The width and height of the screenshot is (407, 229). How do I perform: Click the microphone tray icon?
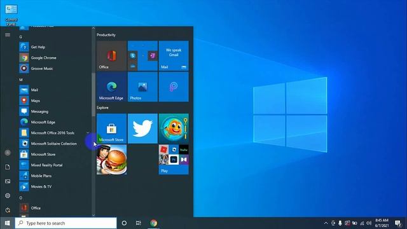(340, 223)
